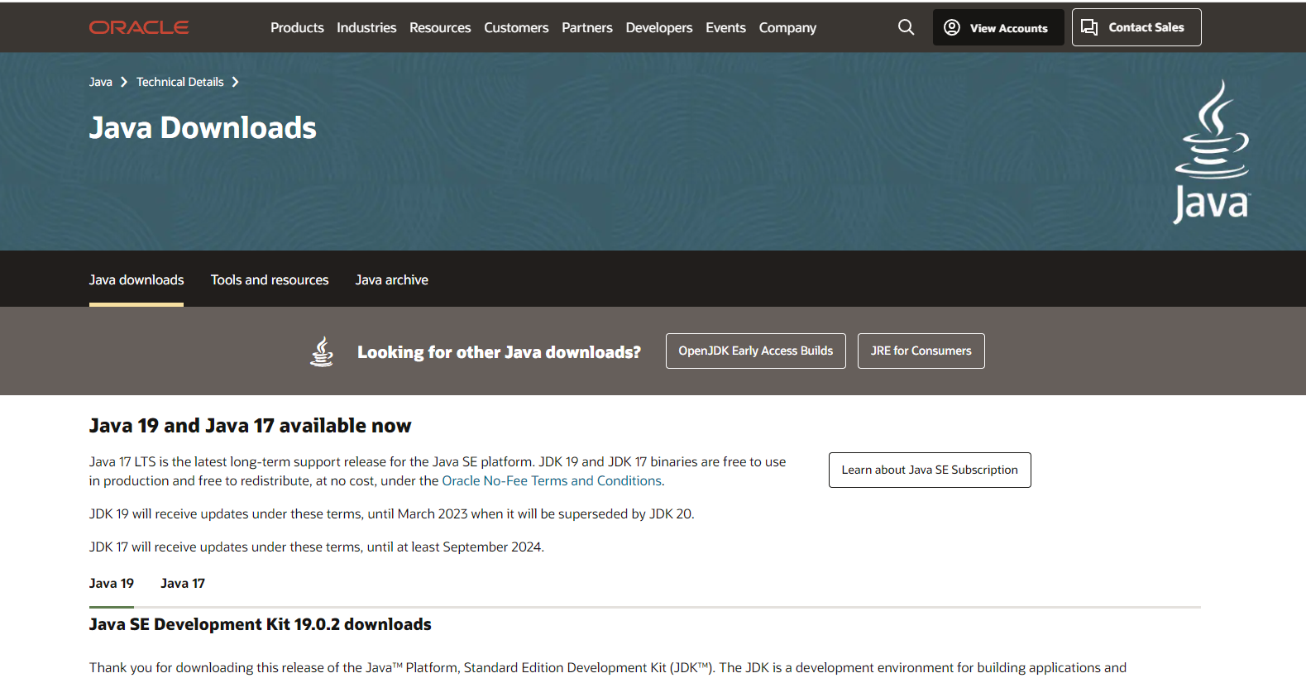Open Oracle No-Fee Terms and Conditions link
This screenshot has width=1306, height=678.
tap(552, 480)
